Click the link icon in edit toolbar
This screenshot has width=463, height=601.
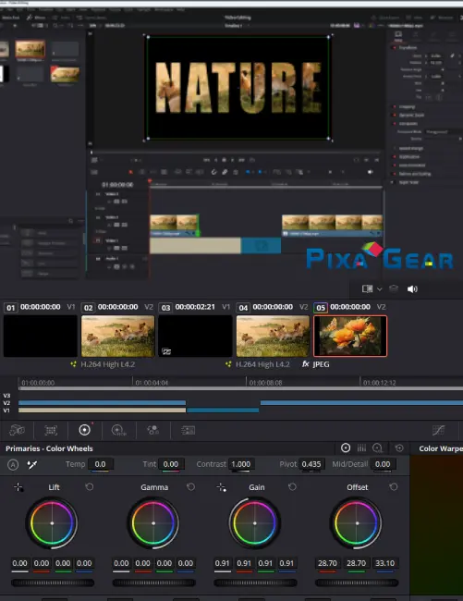point(225,172)
